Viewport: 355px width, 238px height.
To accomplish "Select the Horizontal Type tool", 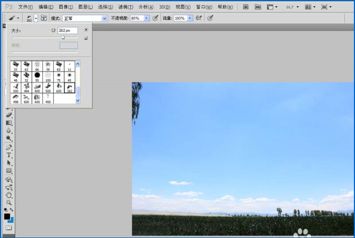I will [x=9, y=155].
